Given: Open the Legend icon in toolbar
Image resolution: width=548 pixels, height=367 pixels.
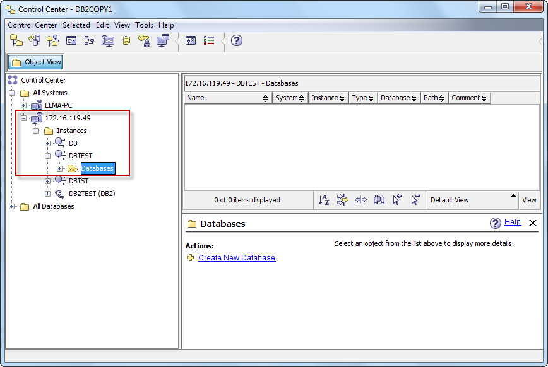Looking at the screenshot, I should pyautogui.click(x=209, y=40).
